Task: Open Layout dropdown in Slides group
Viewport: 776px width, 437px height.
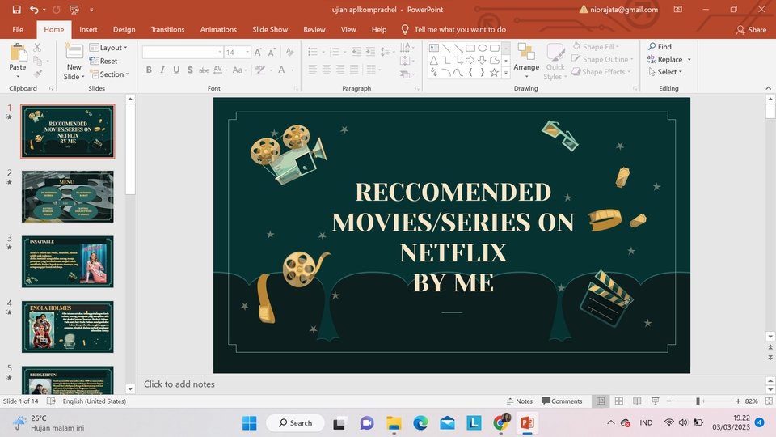Action: [108, 48]
